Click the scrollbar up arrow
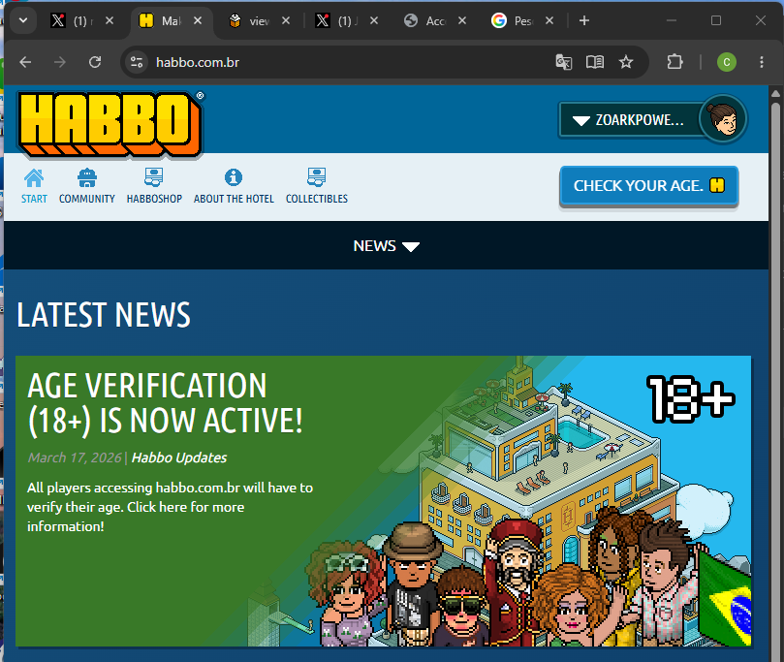Image resolution: width=784 pixels, height=662 pixels. (775, 93)
